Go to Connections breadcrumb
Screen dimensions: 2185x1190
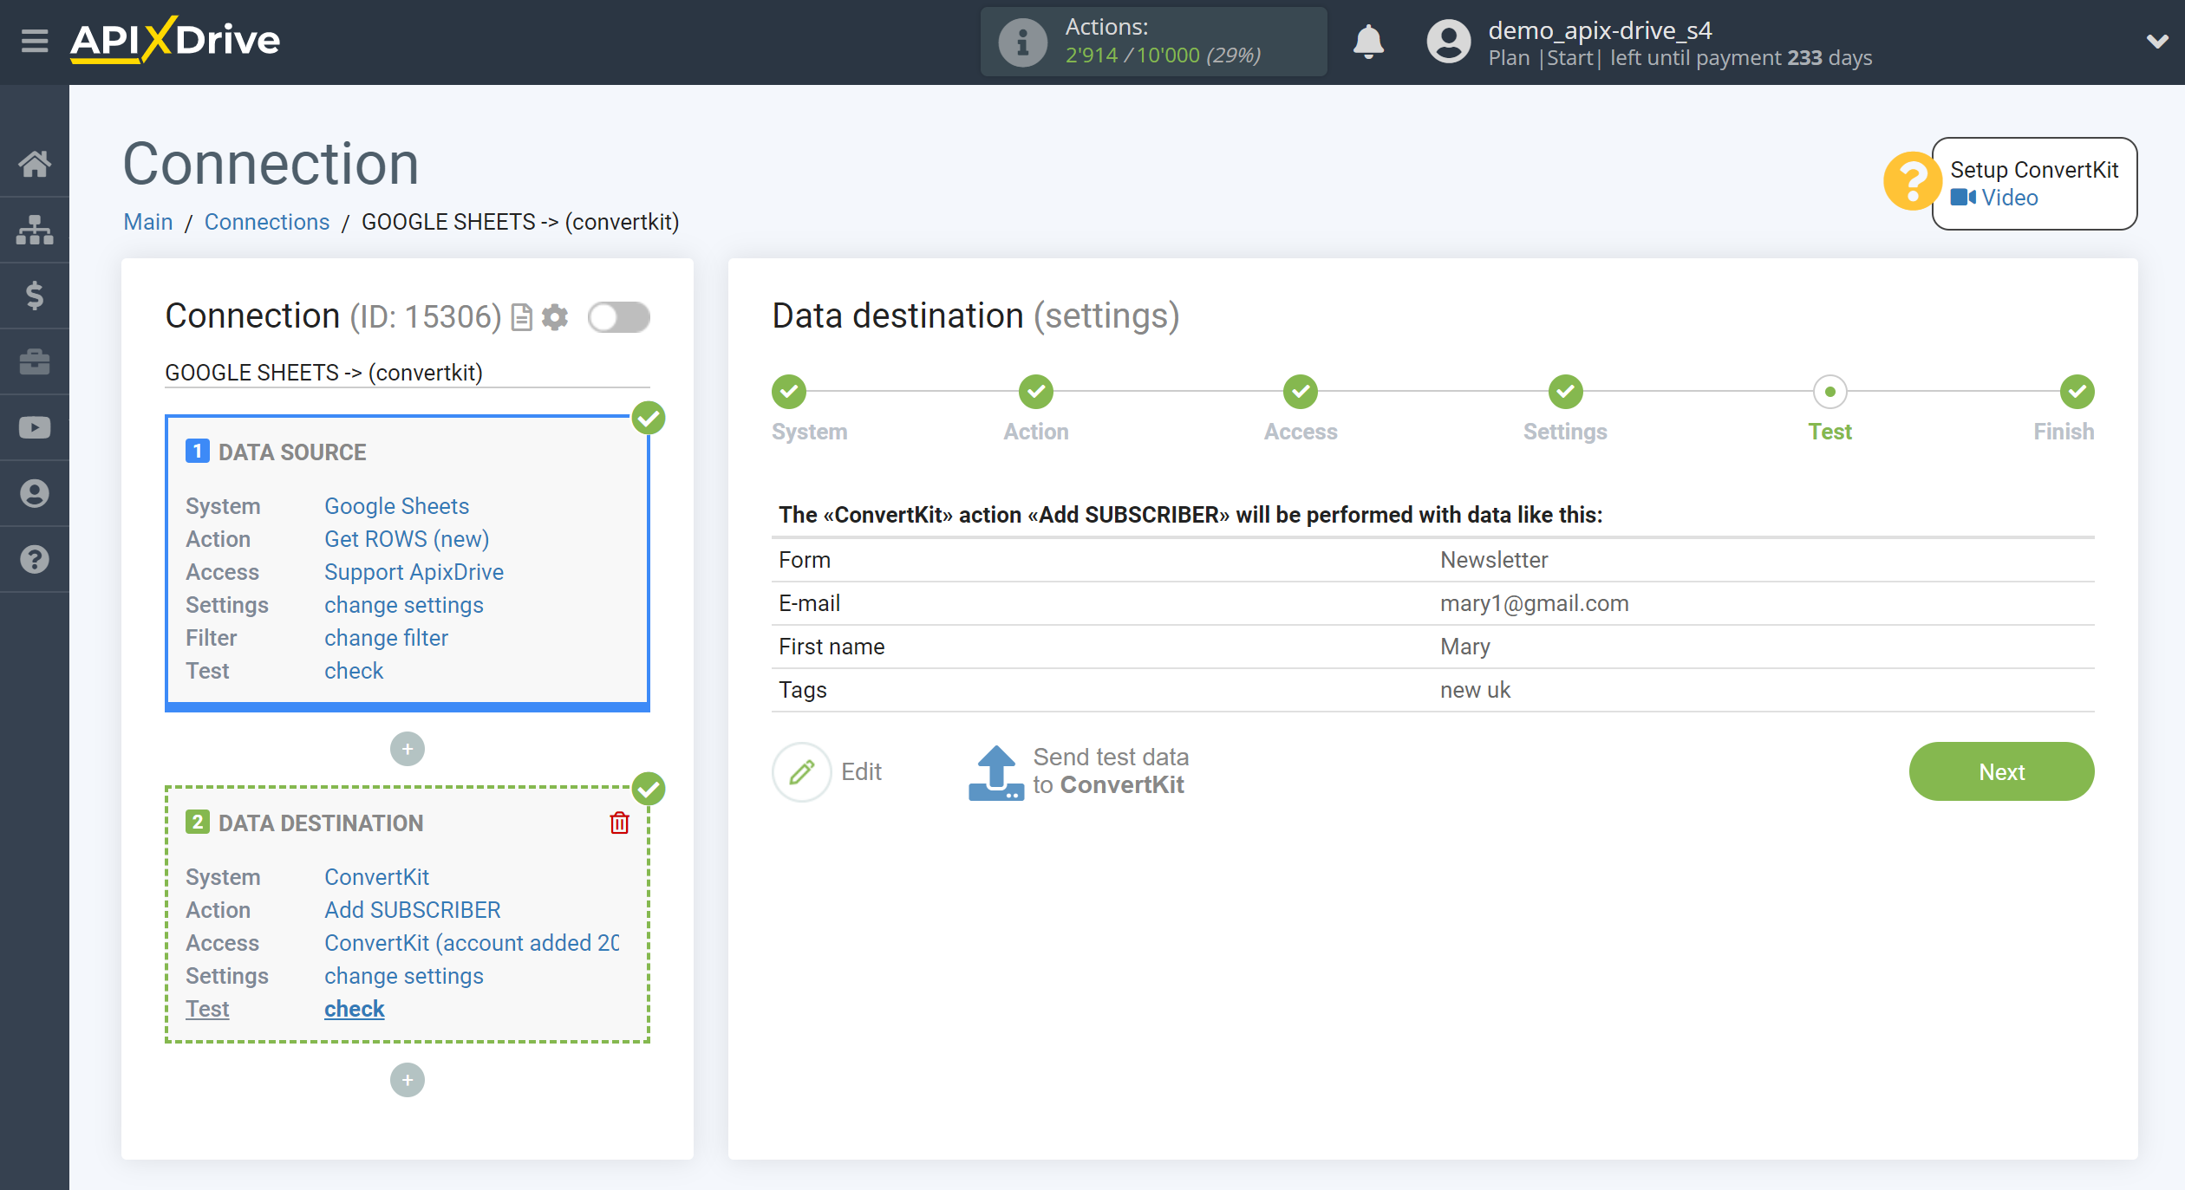(x=267, y=222)
